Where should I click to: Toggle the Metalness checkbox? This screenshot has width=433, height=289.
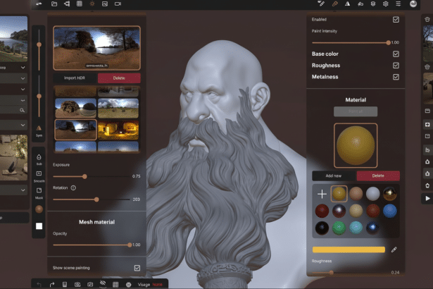(396, 77)
